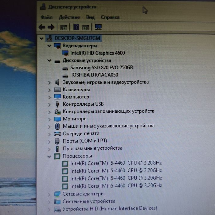
Task: Click the speaker icon for Звуковые, игровые и видеоустройства
Action: 57,82
